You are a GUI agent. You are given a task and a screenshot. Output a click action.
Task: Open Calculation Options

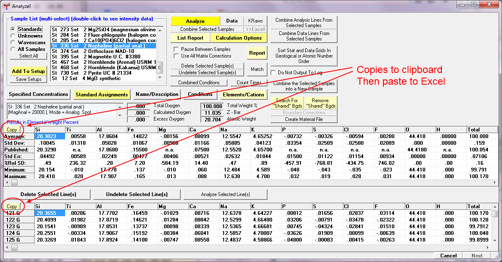coord(239,38)
